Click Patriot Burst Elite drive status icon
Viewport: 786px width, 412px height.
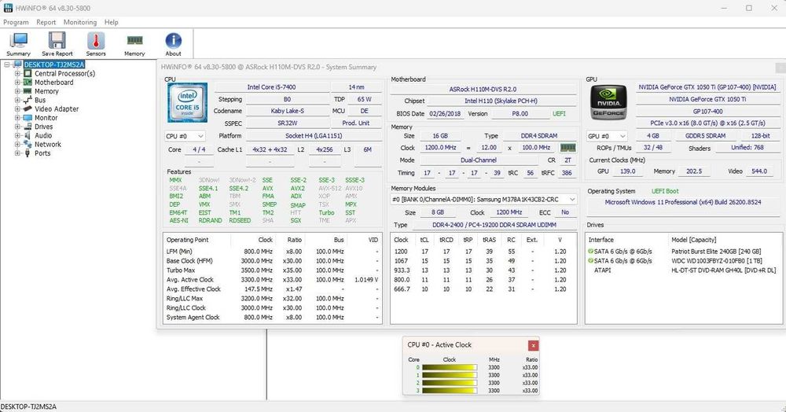pos(590,252)
